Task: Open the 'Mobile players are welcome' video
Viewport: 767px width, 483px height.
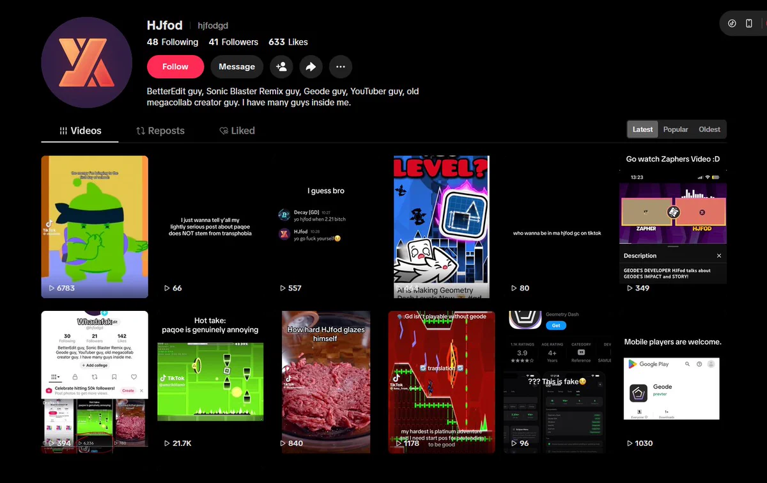Action: tap(673, 382)
